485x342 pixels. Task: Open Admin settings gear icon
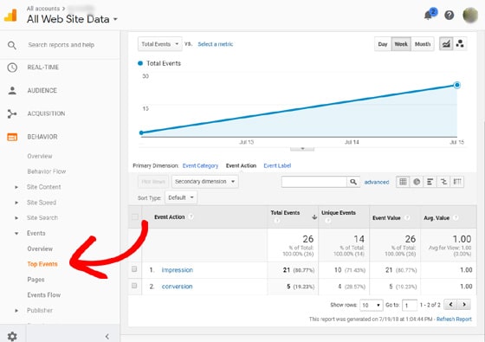12,336
